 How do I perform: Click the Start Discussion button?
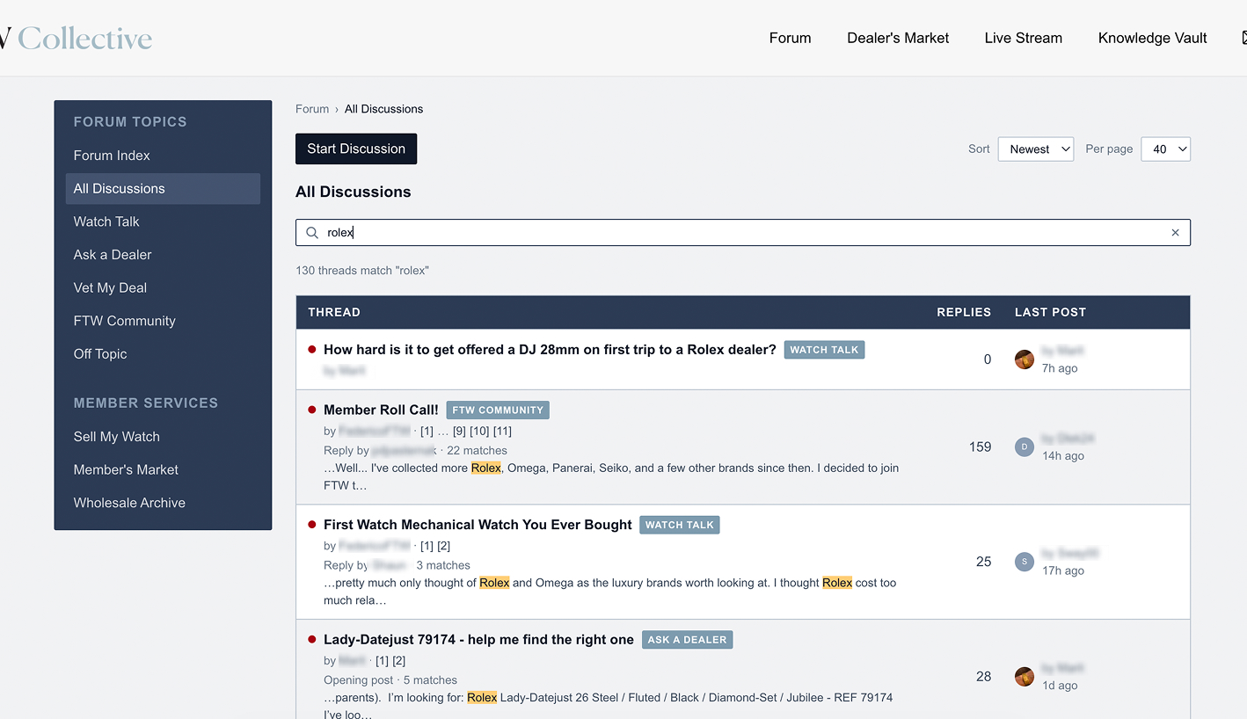[x=356, y=149]
